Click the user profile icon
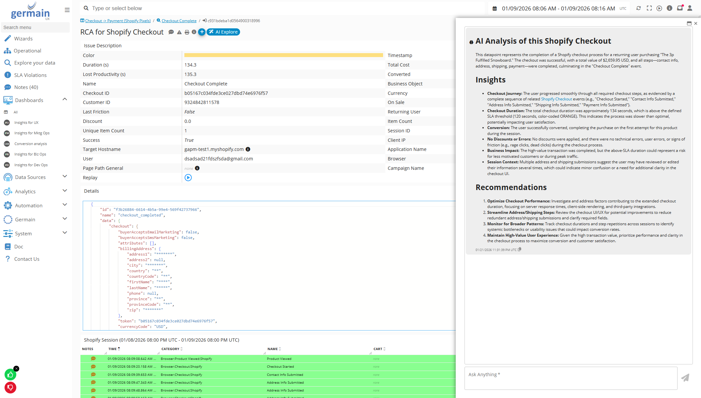 [690, 8]
